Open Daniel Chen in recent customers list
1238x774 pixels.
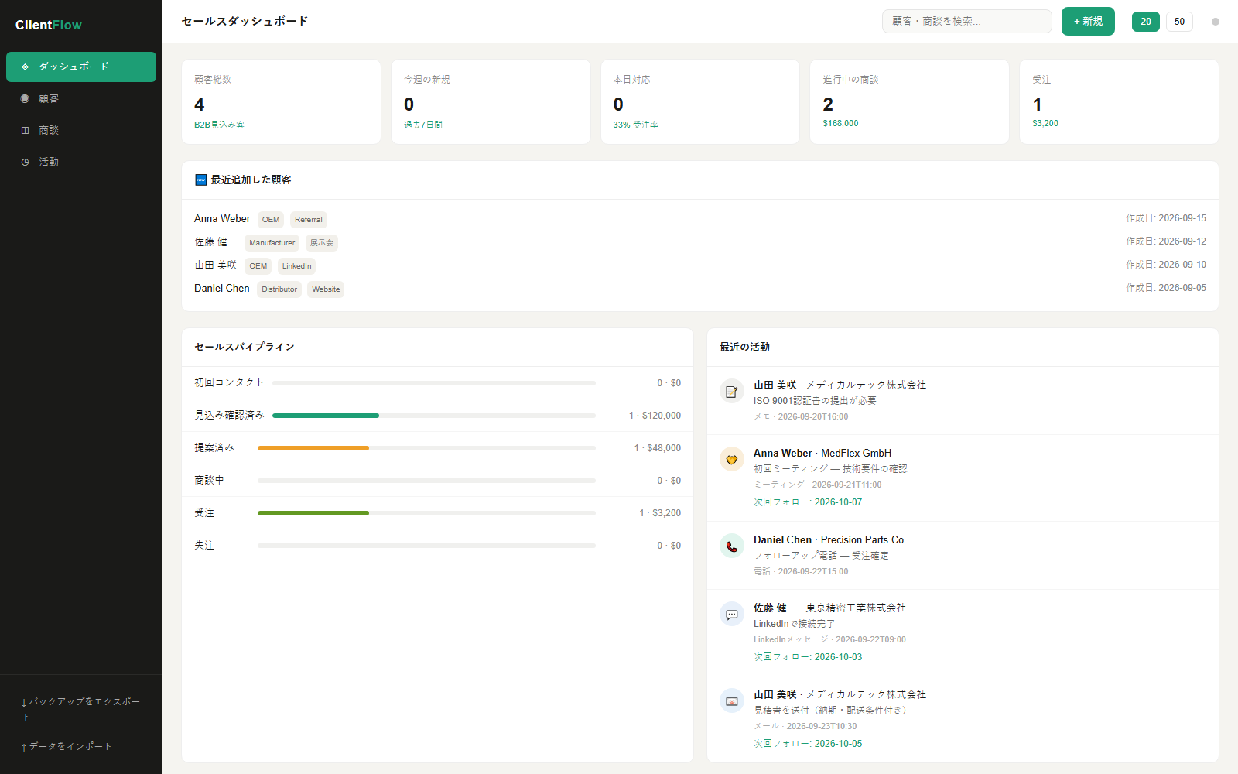[222, 289]
